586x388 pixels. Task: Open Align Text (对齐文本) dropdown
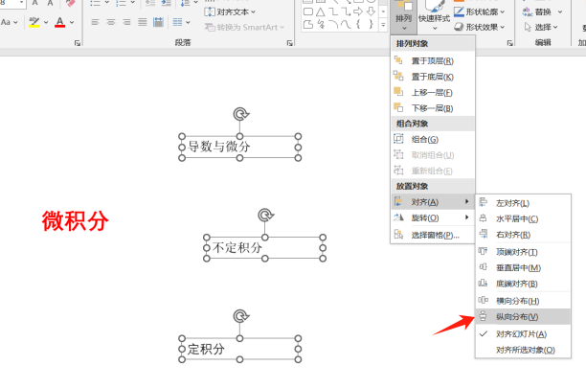point(230,11)
